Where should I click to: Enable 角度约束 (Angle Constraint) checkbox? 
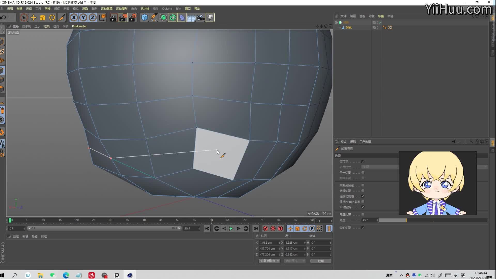[363, 214]
